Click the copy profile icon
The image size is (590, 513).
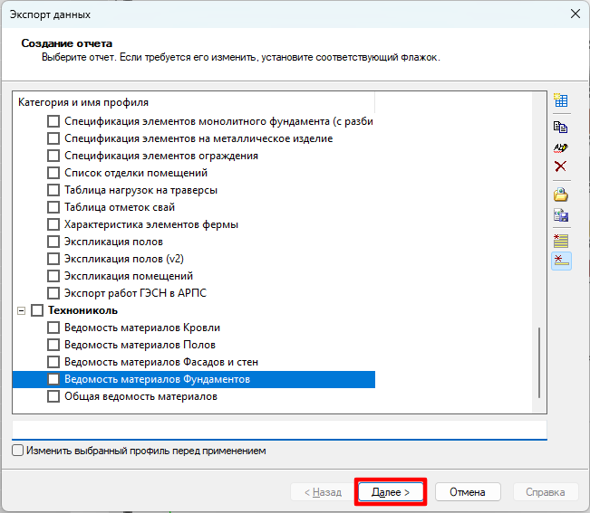[x=560, y=127]
